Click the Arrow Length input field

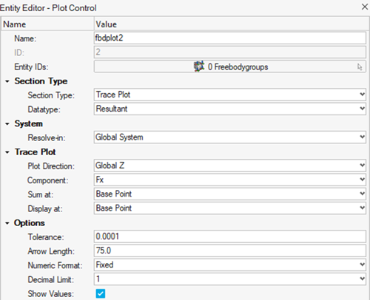229,250
